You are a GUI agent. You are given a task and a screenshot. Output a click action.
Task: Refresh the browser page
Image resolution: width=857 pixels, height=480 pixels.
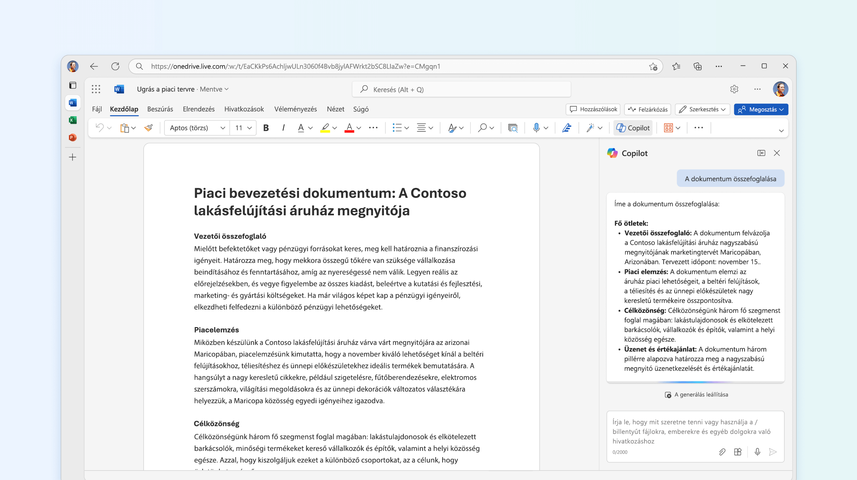(x=115, y=66)
